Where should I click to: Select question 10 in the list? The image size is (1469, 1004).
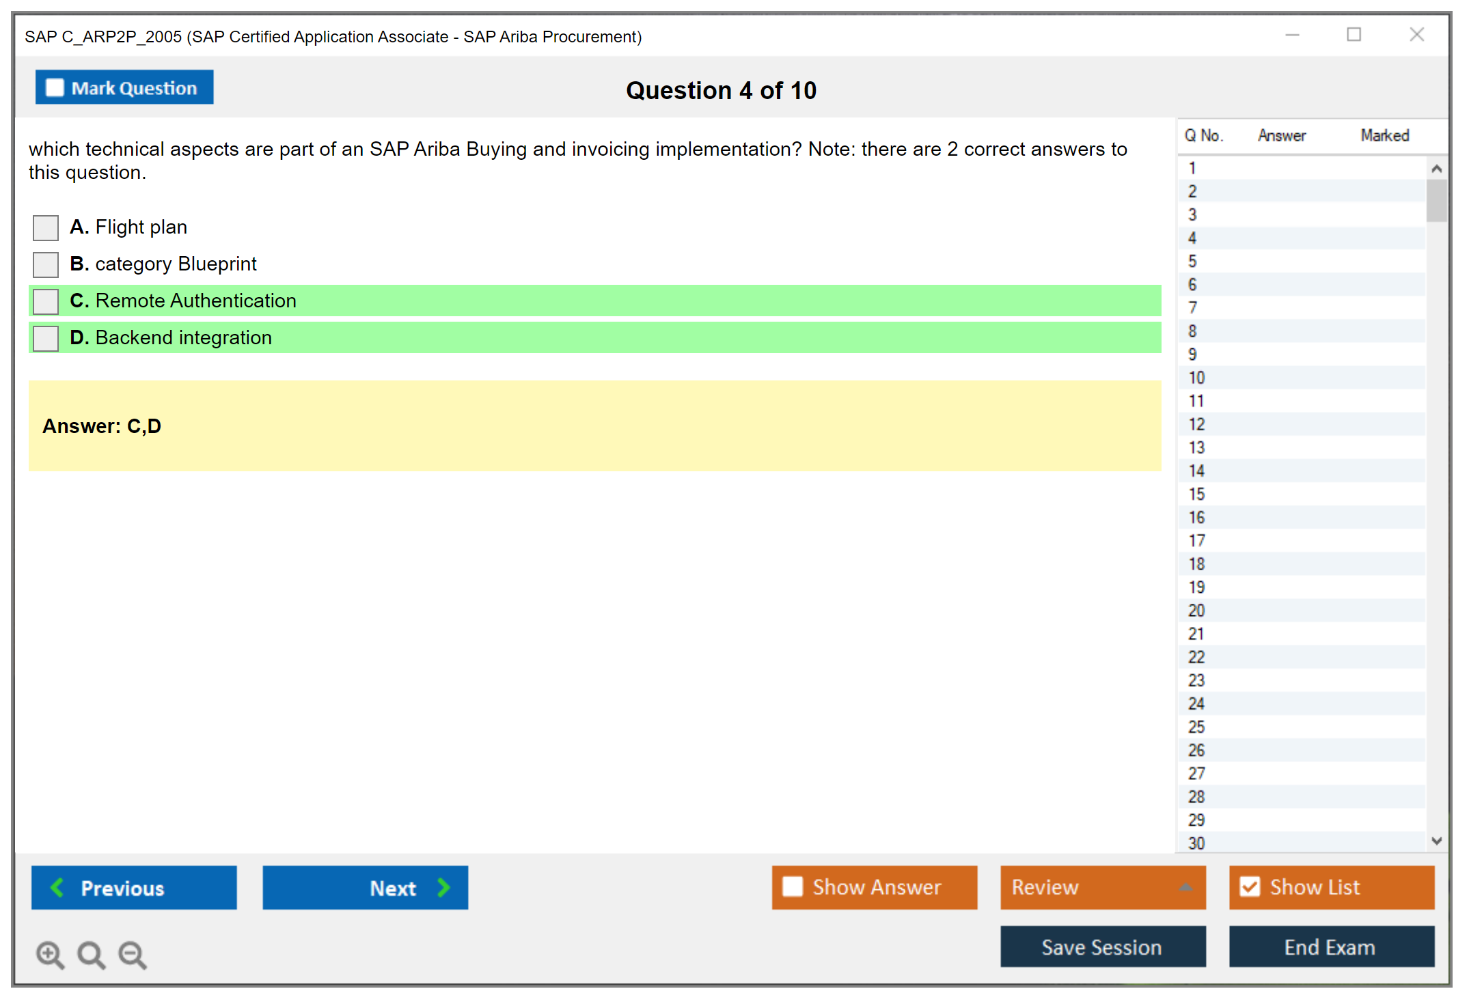pyautogui.click(x=1196, y=378)
